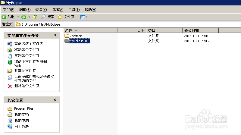
Task: Click Program Files folder icon in Other Places
Action: 10,109
